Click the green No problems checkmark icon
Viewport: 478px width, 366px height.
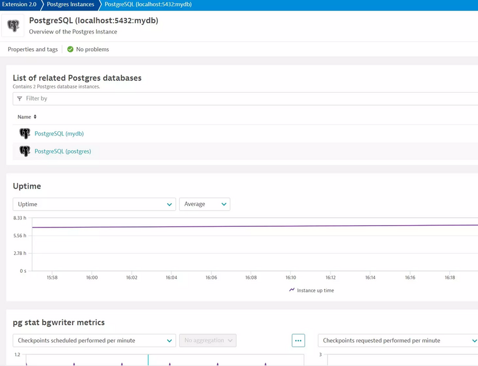[x=70, y=49]
